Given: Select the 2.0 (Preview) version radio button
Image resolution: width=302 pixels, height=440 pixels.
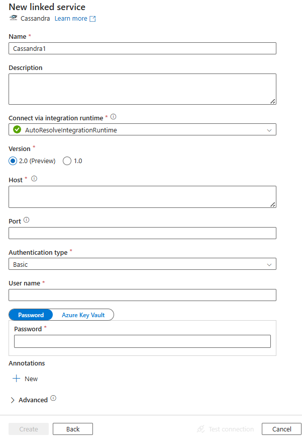Looking at the screenshot, I should (12, 161).
